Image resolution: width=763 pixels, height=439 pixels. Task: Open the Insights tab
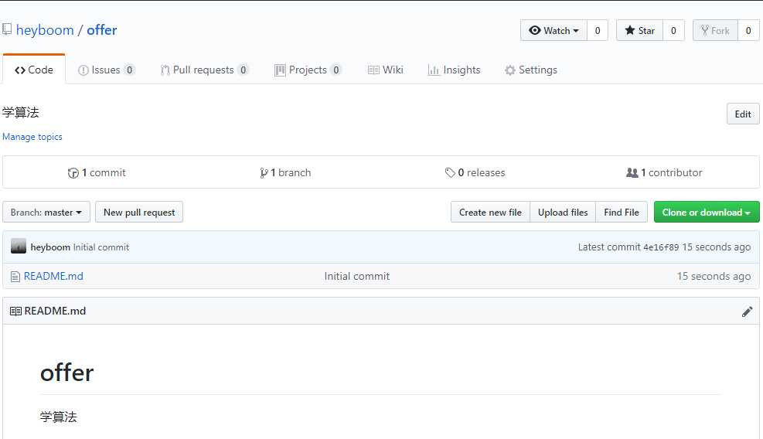tap(454, 70)
